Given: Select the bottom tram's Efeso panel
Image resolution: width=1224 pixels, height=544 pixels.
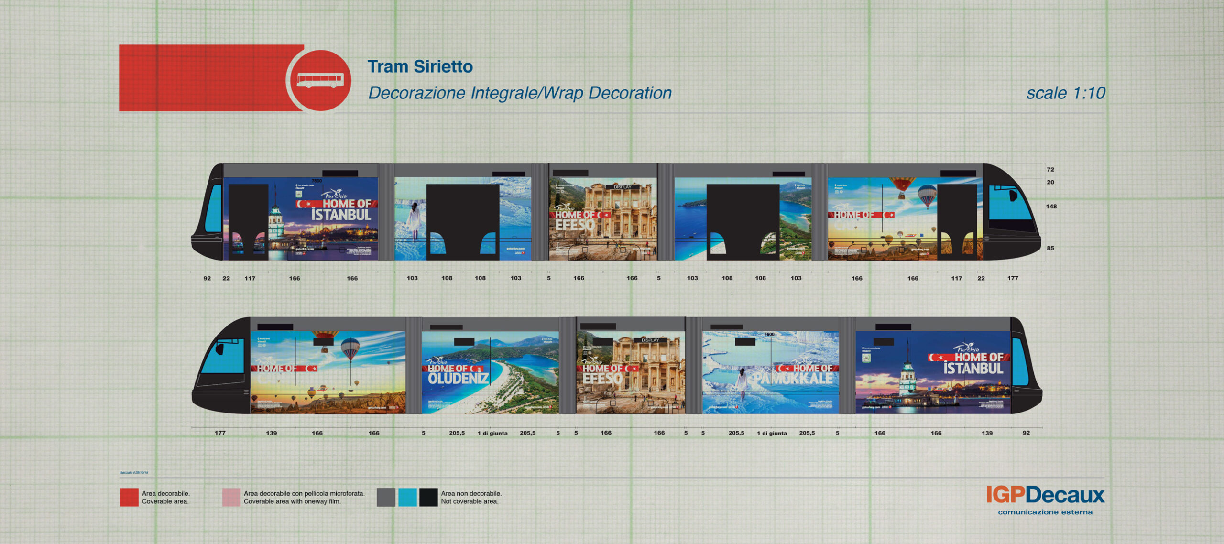Looking at the screenshot, I should pyautogui.click(x=631, y=372).
